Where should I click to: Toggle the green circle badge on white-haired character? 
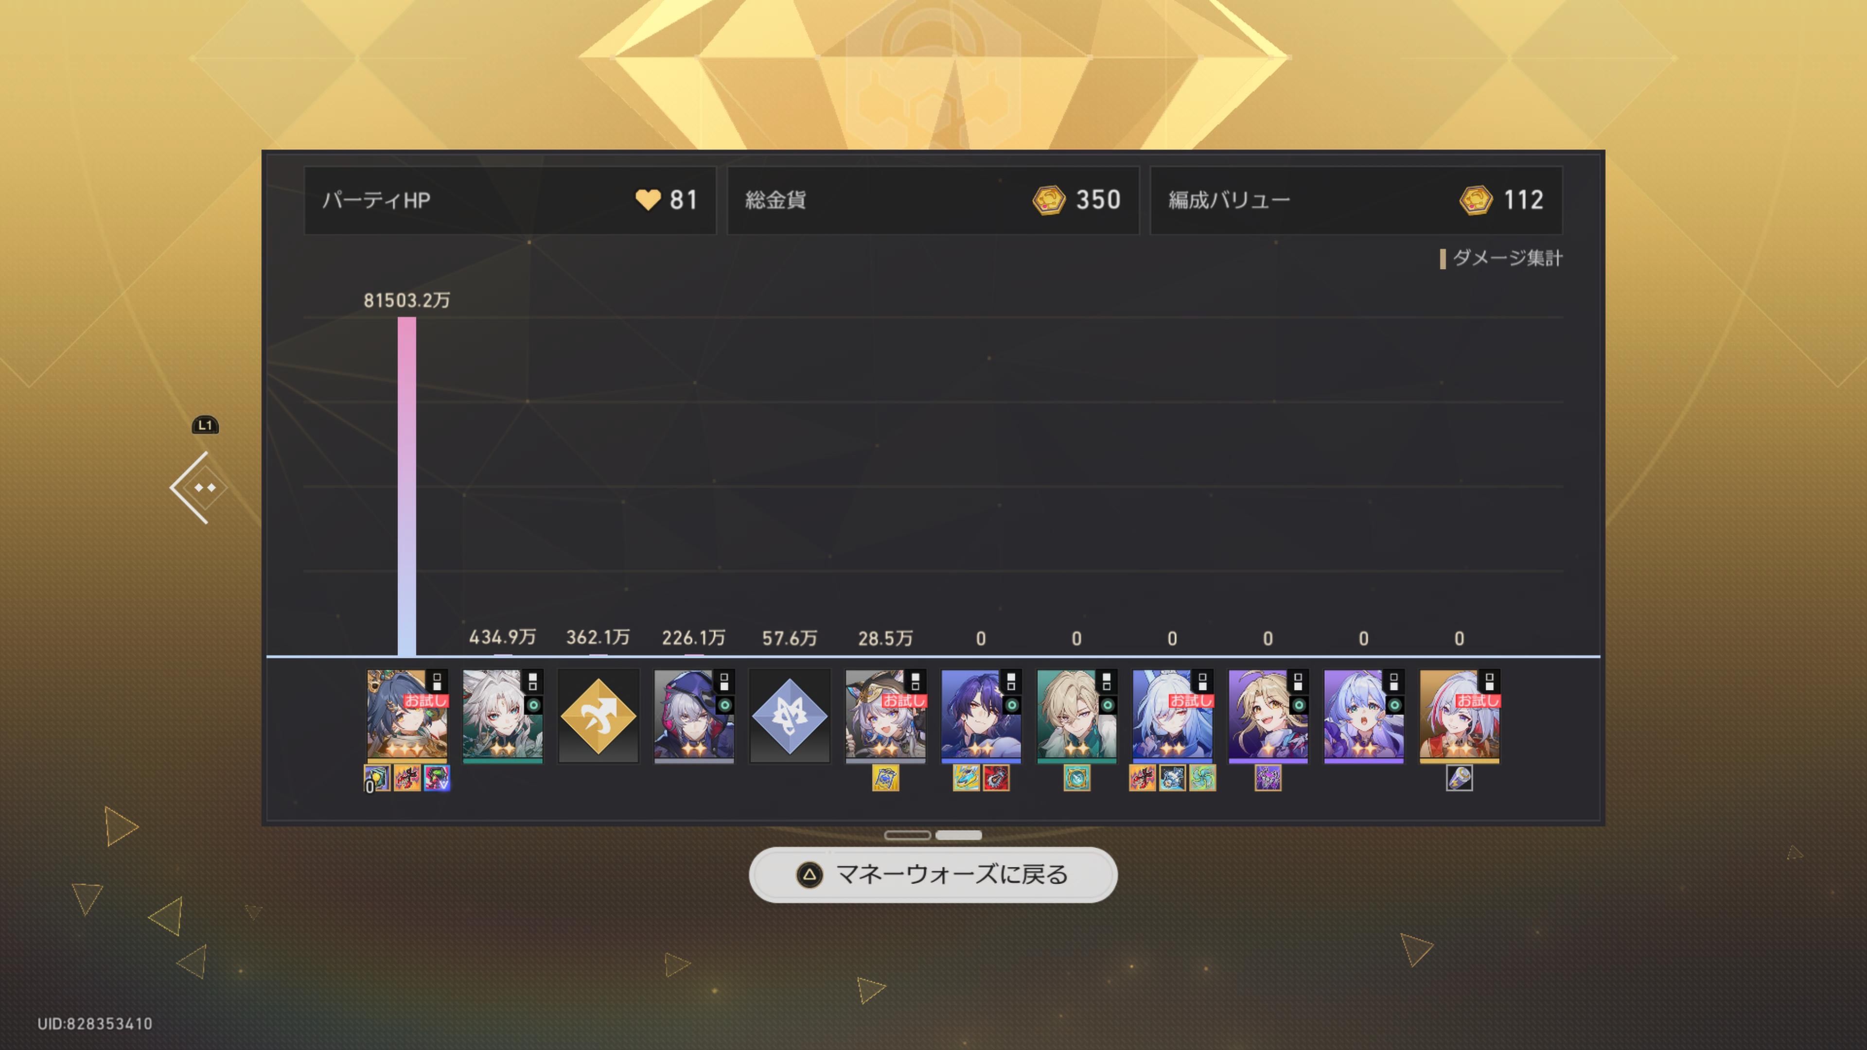[533, 705]
